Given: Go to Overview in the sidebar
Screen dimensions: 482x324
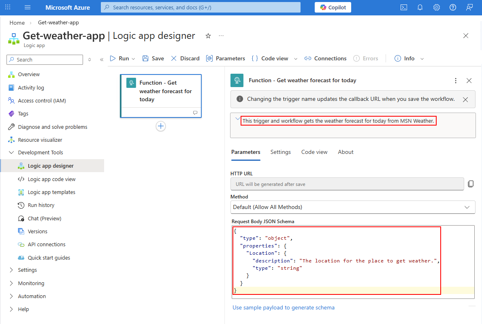Looking at the screenshot, I should (x=29, y=75).
